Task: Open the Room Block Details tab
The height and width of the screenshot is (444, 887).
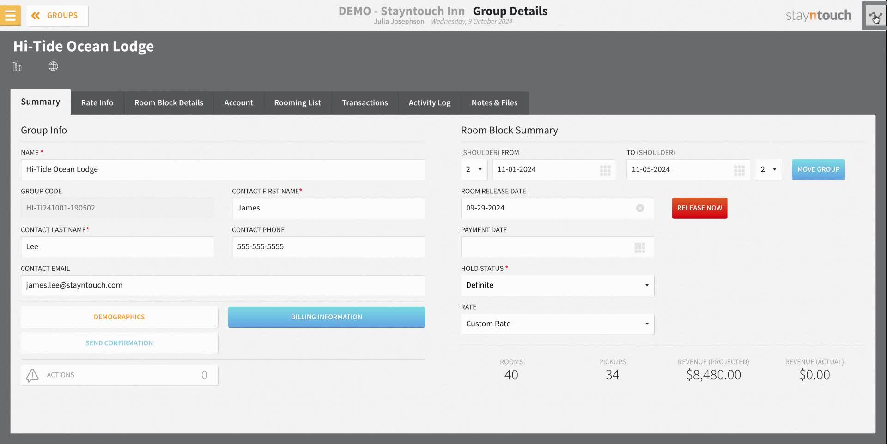Action: point(169,103)
